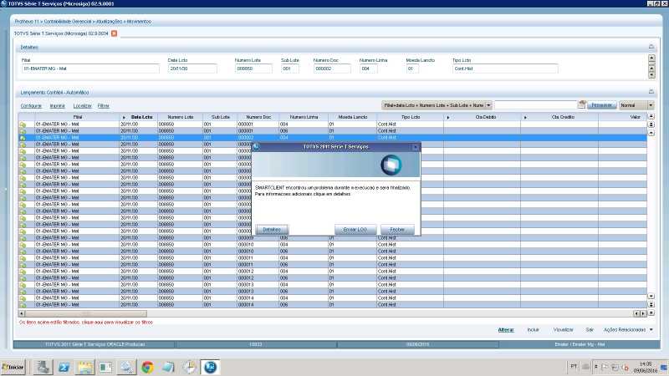
Task: Click the Visualizar action
Action: (x=563, y=329)
